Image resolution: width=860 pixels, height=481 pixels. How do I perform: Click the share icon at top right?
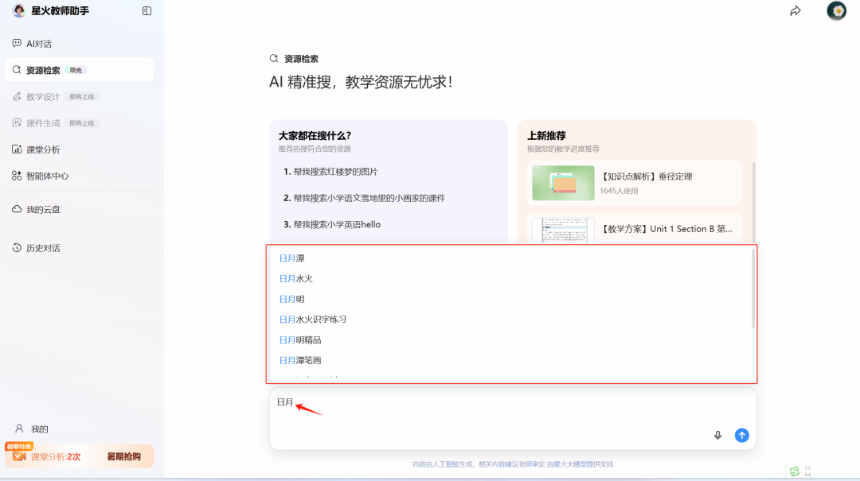(x=795, y=11)
